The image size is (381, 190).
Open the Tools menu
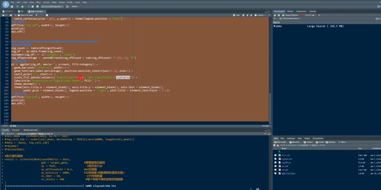(78, 2)
